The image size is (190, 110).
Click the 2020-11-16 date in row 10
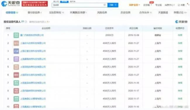pos(134,107)
